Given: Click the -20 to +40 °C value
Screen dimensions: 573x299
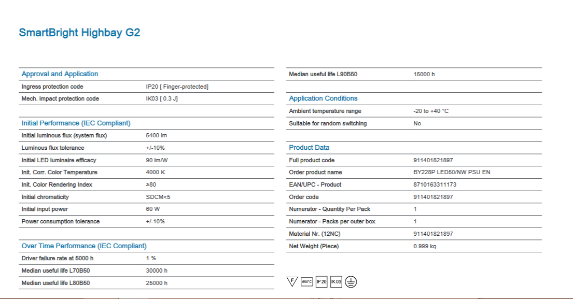Looking at the screenshot, I should pyautogui.click(x=431, y=111).
